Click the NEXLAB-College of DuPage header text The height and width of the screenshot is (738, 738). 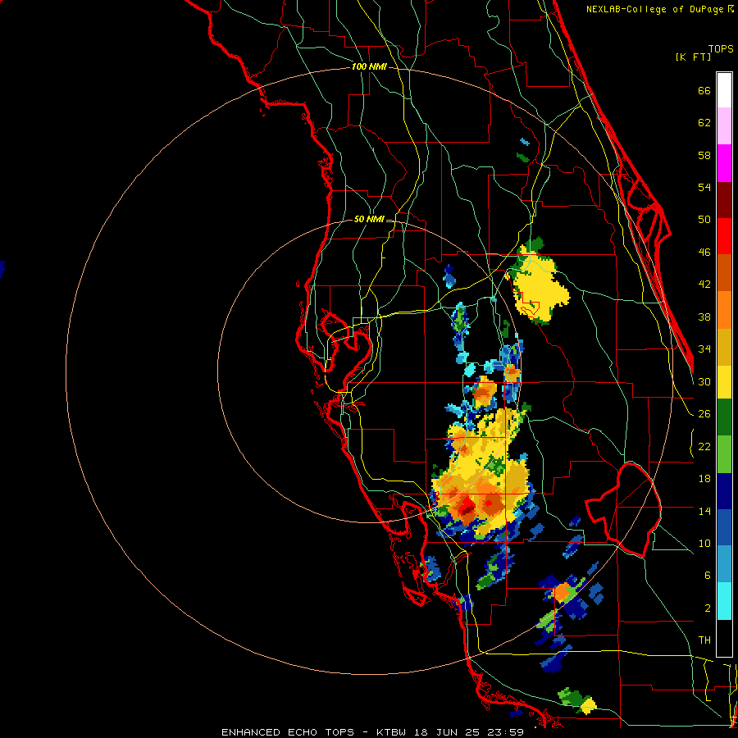click(x=654, y=9)
